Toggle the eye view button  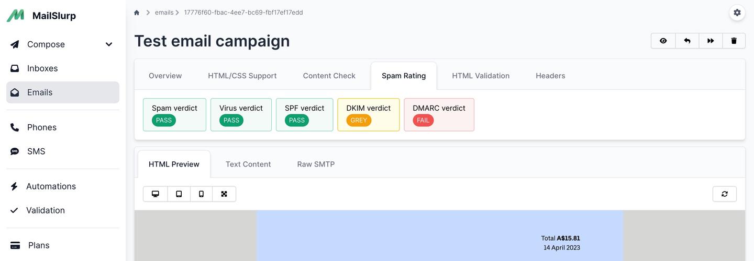pyautogui.click(x=663, y=41)
